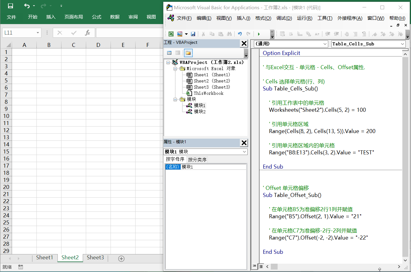
Task: Collapse the Microsoft Excel 对象 folder
Action: pyautogui.click(x=175, y=69)
